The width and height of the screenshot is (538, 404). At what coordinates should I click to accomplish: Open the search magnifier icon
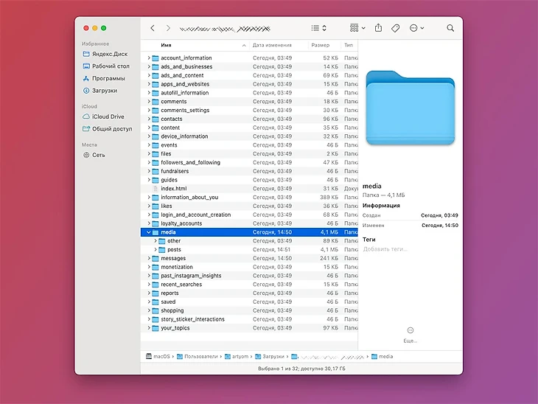[x=450, y=28]
